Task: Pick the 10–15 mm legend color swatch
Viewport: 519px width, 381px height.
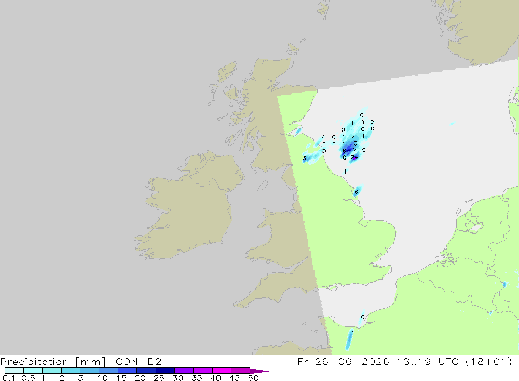Action: tap(108, 371)
